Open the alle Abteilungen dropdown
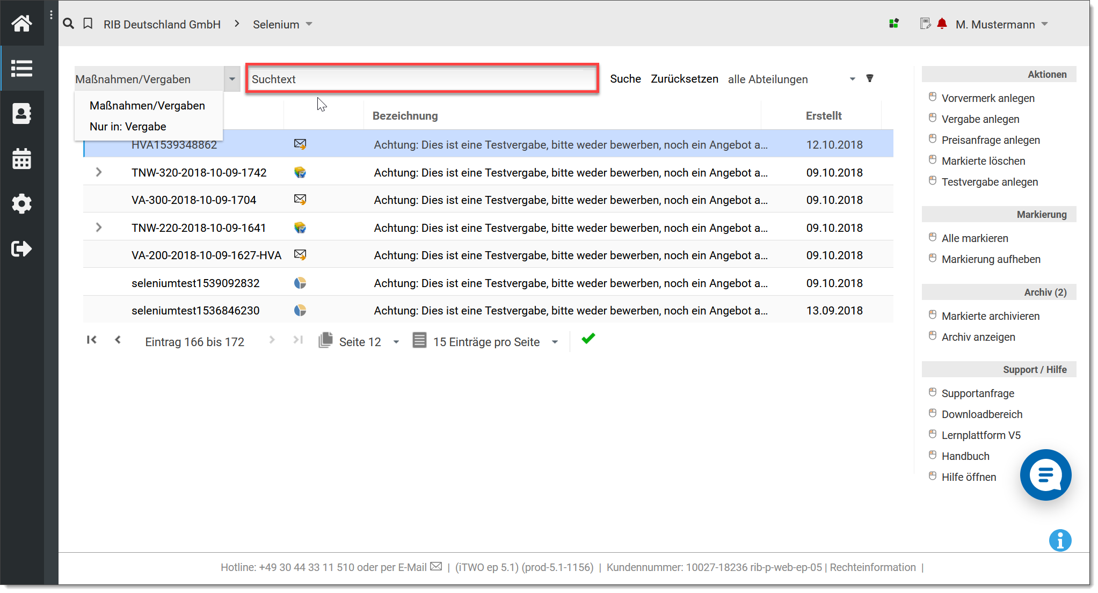The image size is (1098, 593). pyautogui.click(x=792, y=79)
